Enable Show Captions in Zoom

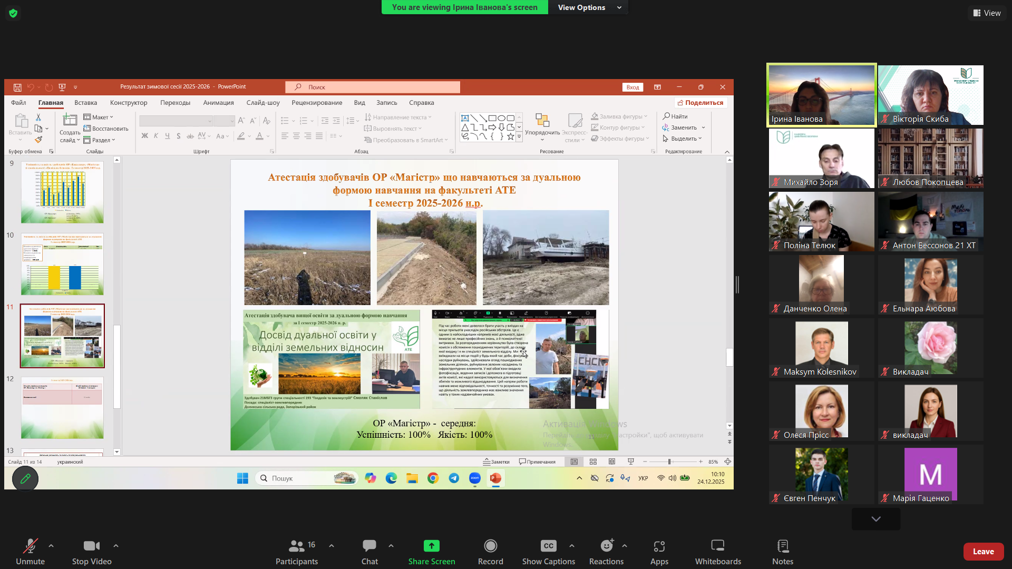pos(548,551)
